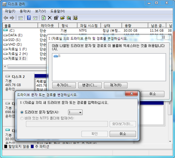The height and width of the screenshot is (158, 175).
Task: Select the (C:) volume drive icon
Action: [6, 30]
